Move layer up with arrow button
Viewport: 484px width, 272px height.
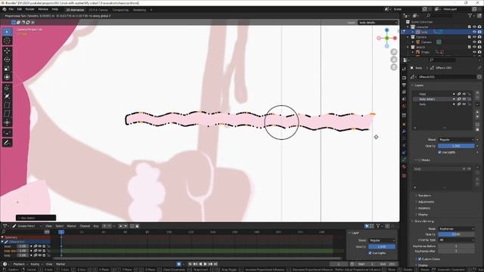tap(477, 113)
